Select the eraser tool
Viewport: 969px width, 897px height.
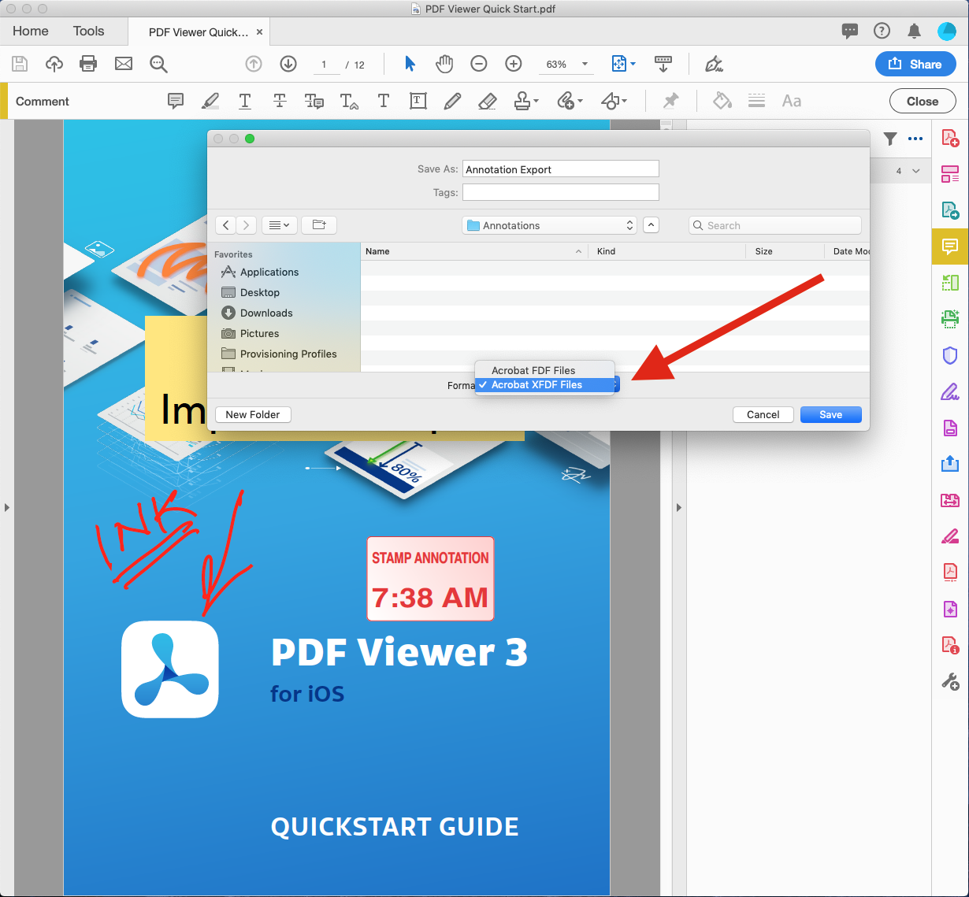[487, 101]
